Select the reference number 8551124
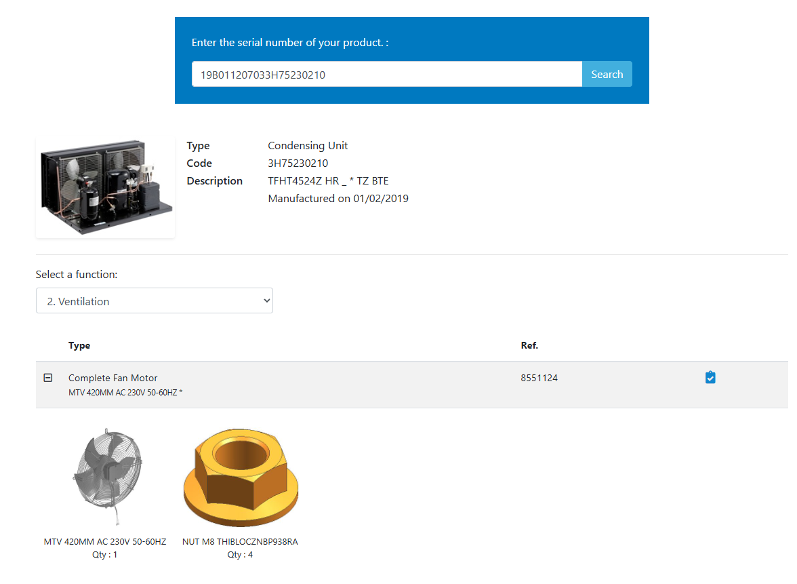This screenshot has width=797, height=584. click(x=539, y=378)
